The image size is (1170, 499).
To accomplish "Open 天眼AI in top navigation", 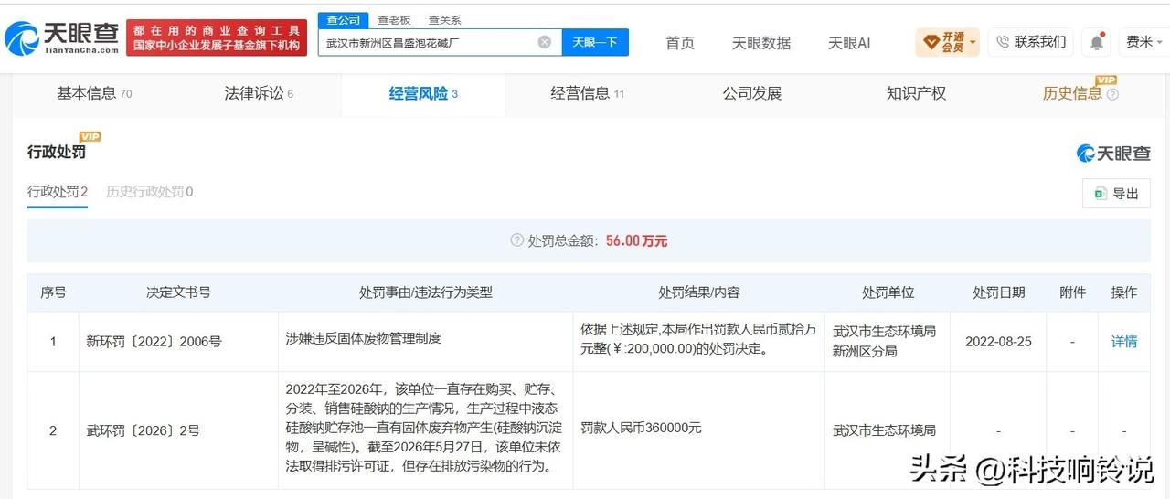I will coord(849,43).
